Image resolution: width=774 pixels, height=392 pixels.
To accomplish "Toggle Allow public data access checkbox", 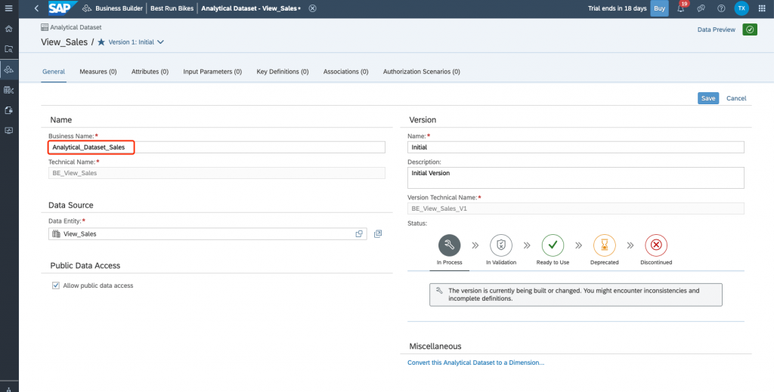I will tap(56, 286).
